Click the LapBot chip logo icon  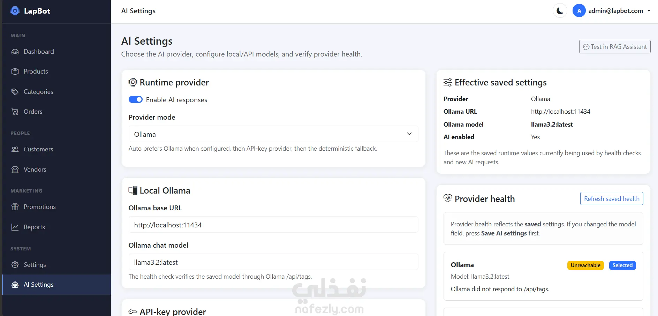(x=15, y=11)
